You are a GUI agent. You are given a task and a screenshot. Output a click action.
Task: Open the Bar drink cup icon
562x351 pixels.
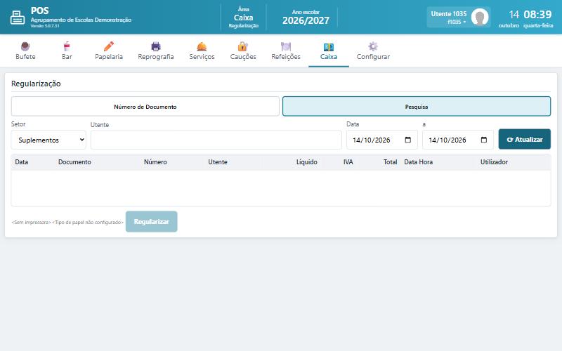67,46
